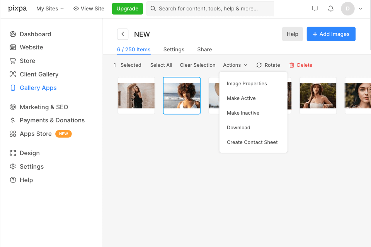Click the Client Gallery icon

click(13, 74)
